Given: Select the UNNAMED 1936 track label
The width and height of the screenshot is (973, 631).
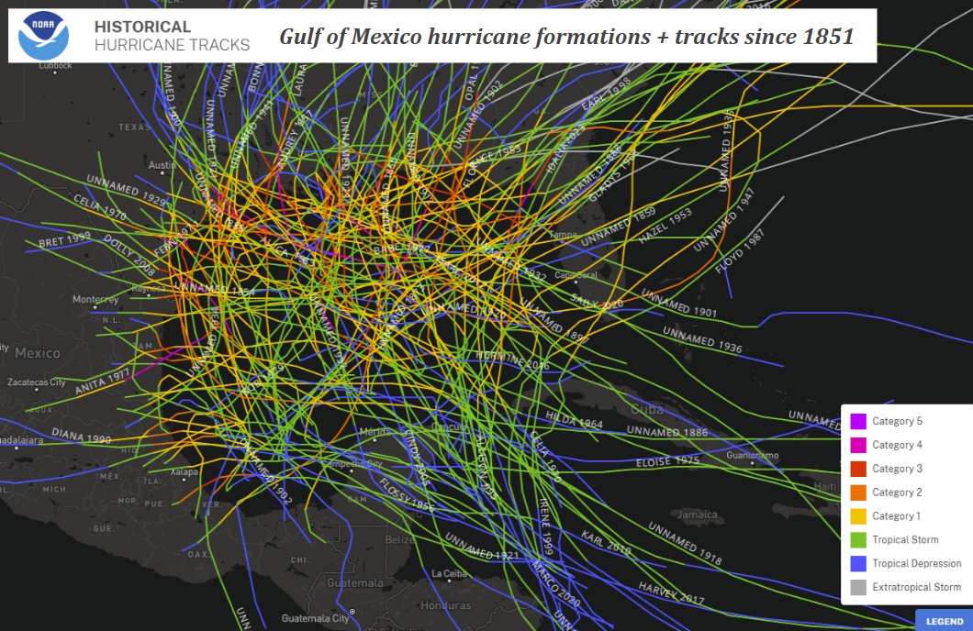Looking at the screenshot, I should [x=702, y=340].
